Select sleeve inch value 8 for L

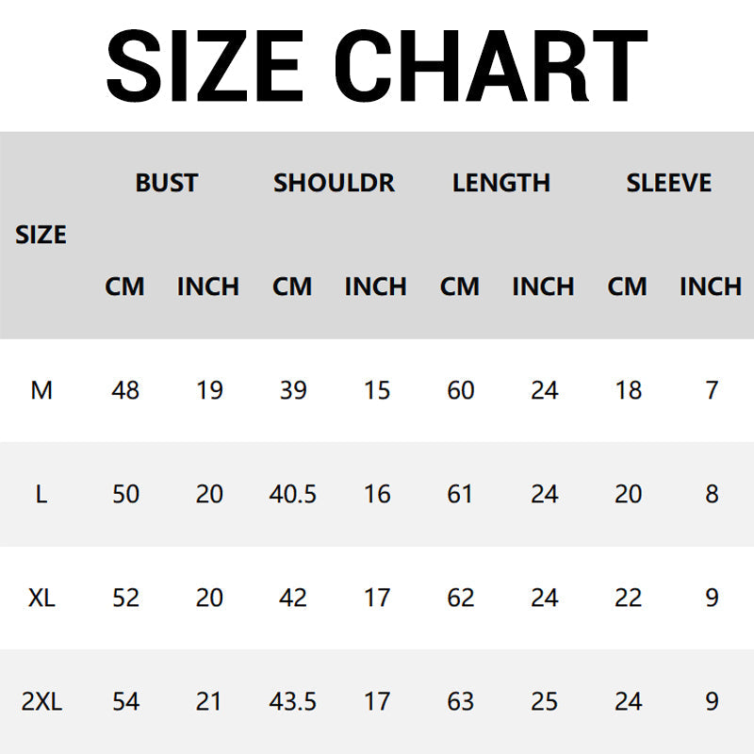click(712, 494)
